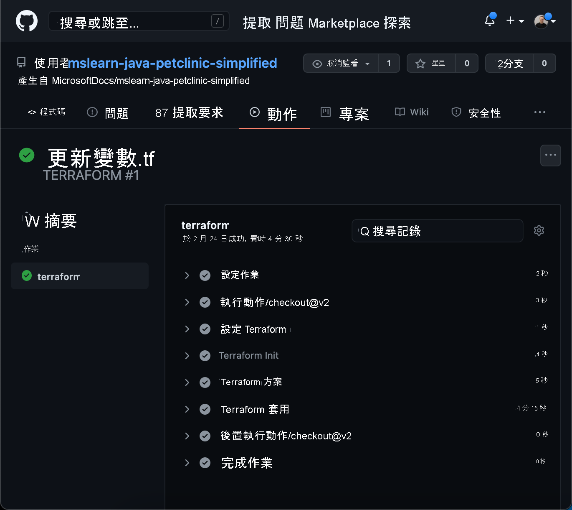Switch to the Wiki tab
Image resolution: width=572 pixels, height=510 pixels.
point(412,112)
